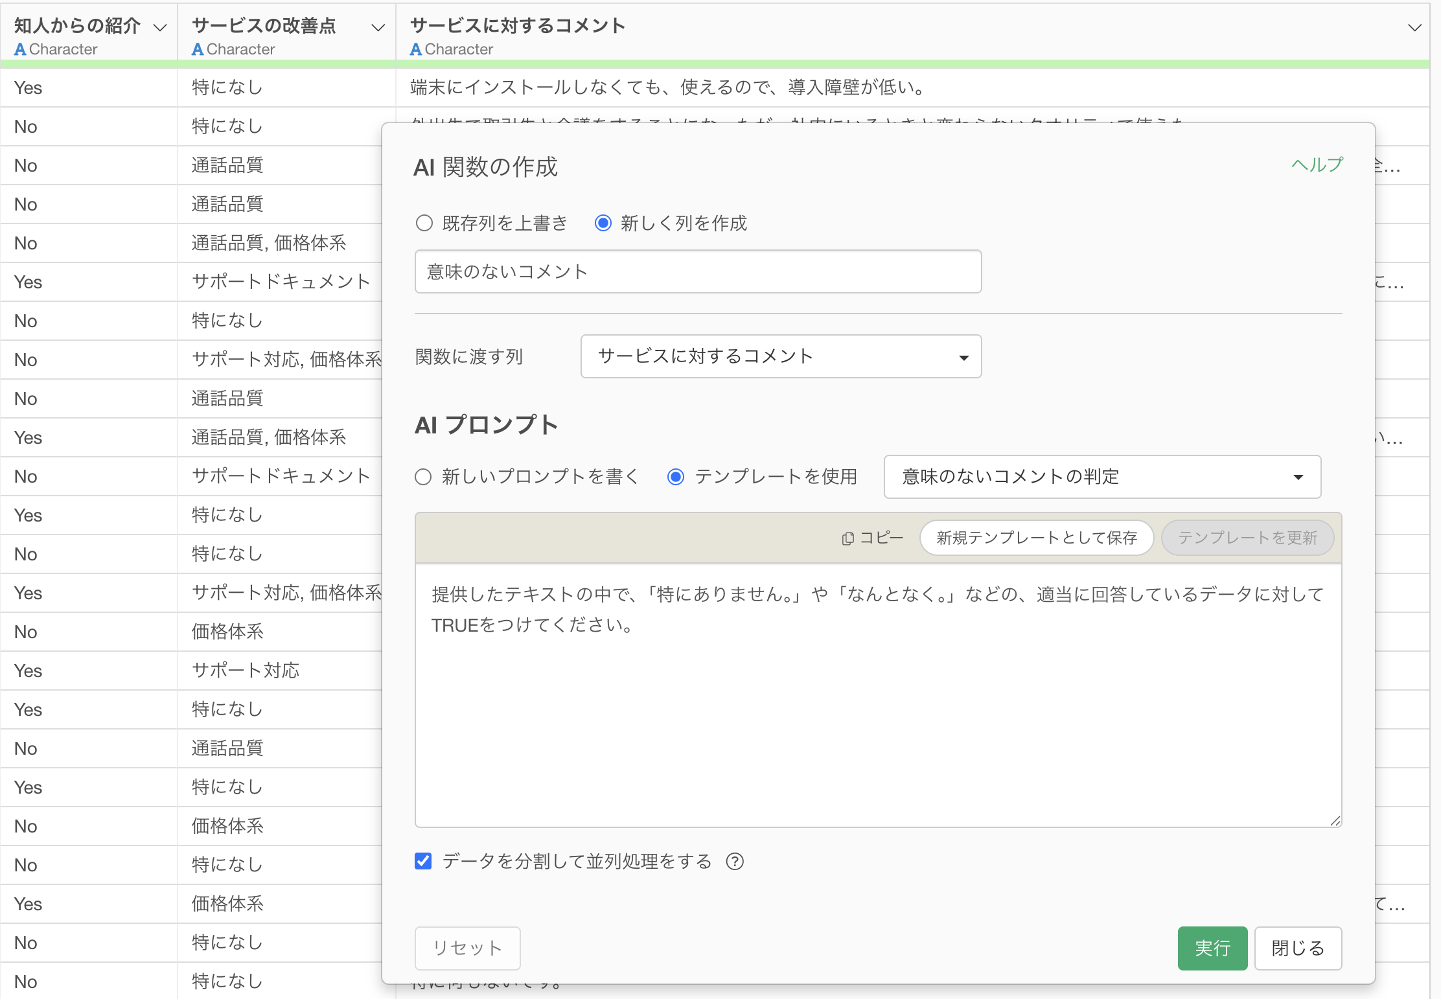Viewport: 1441px width, 999px height.
Task: Click the help question mark next to parallel processing
Action: [x=735, y=861]
